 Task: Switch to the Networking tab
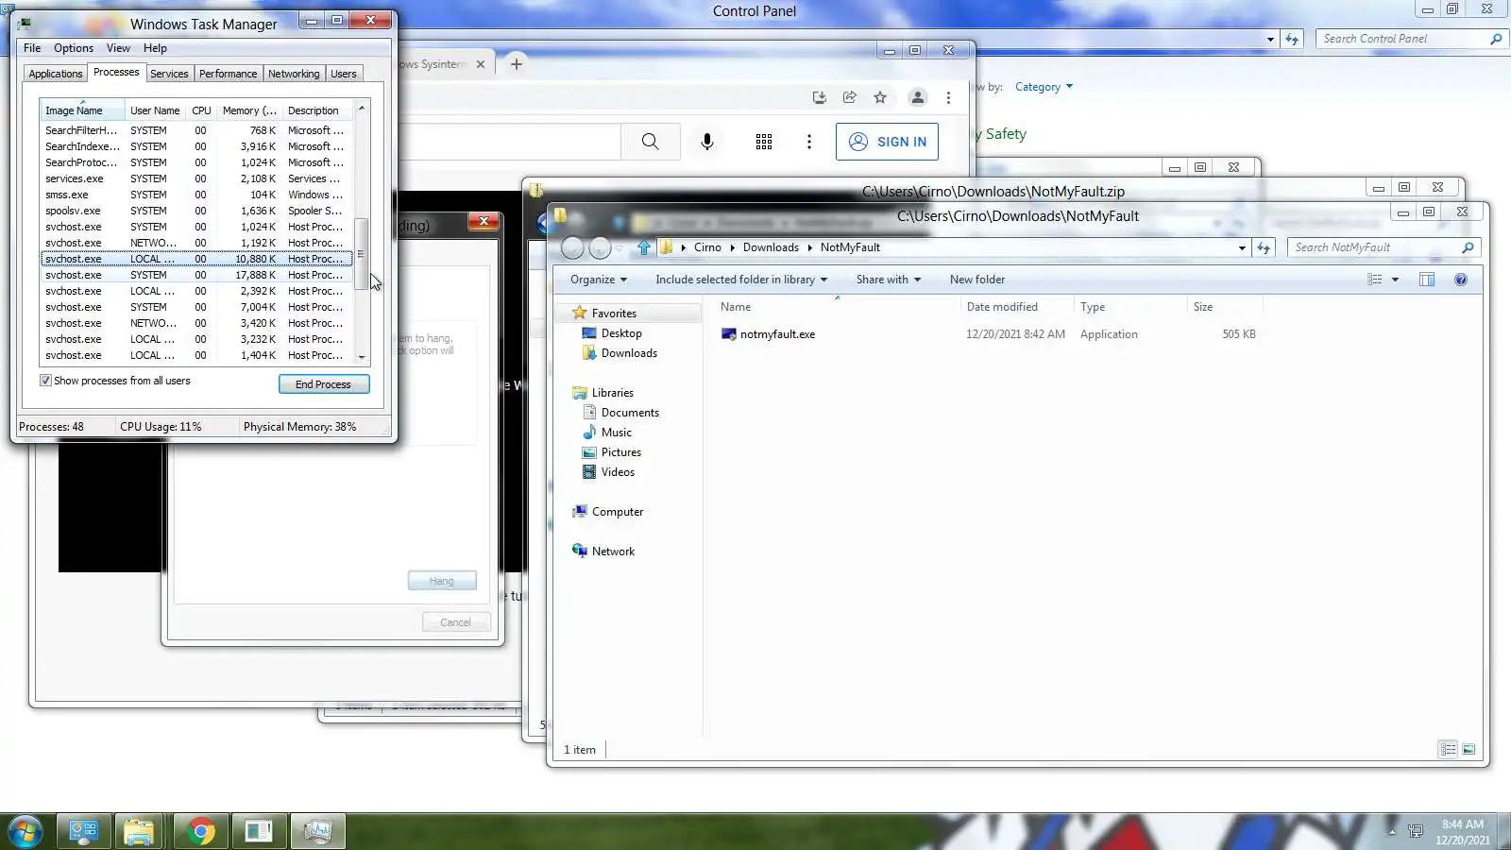(x=294, y=74)
